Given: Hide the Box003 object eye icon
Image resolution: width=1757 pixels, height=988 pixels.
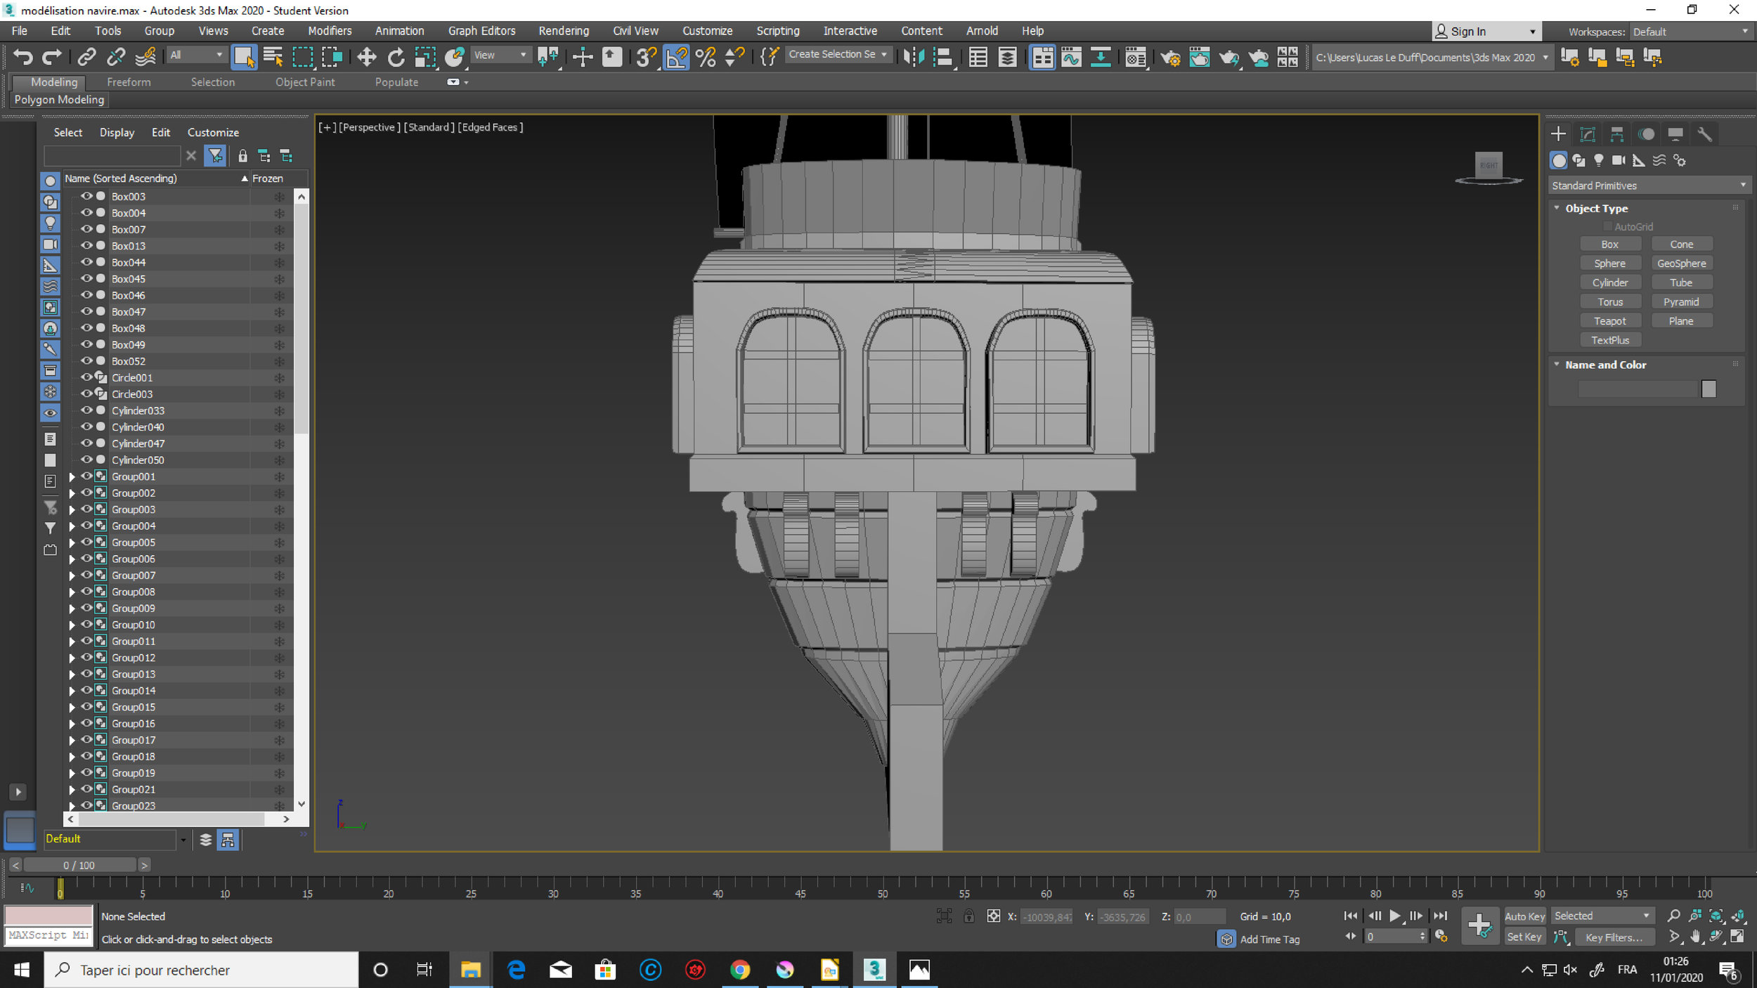Looking at the screenshot, I should click(86, 196).
